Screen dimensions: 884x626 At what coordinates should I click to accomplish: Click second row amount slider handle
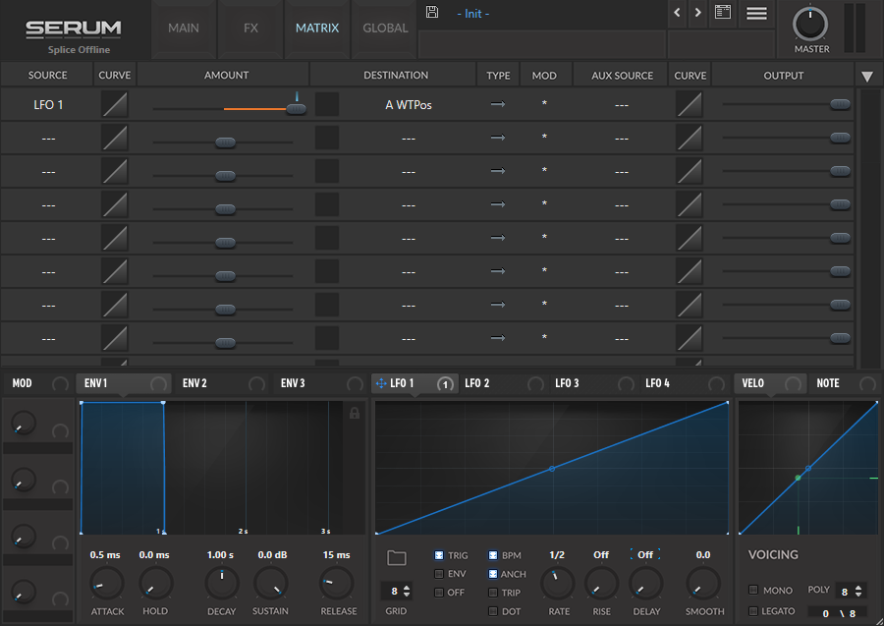225,142
